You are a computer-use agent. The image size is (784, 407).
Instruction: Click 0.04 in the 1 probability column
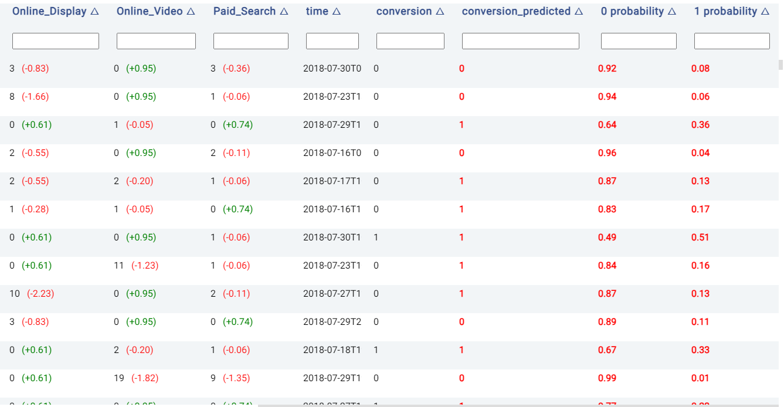pyautogui.click(x=701, y=153)
